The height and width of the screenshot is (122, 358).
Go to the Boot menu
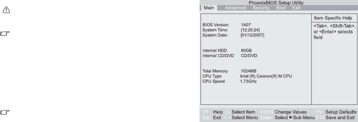click(x=281, y=8)
